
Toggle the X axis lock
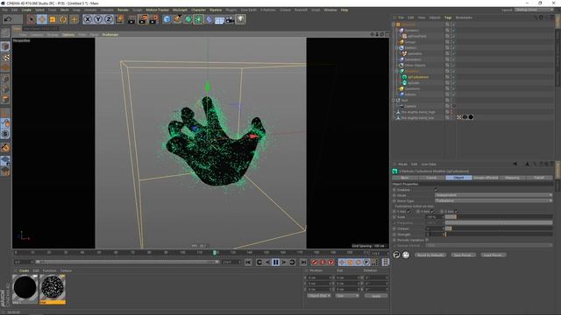[x=88, y=19]
